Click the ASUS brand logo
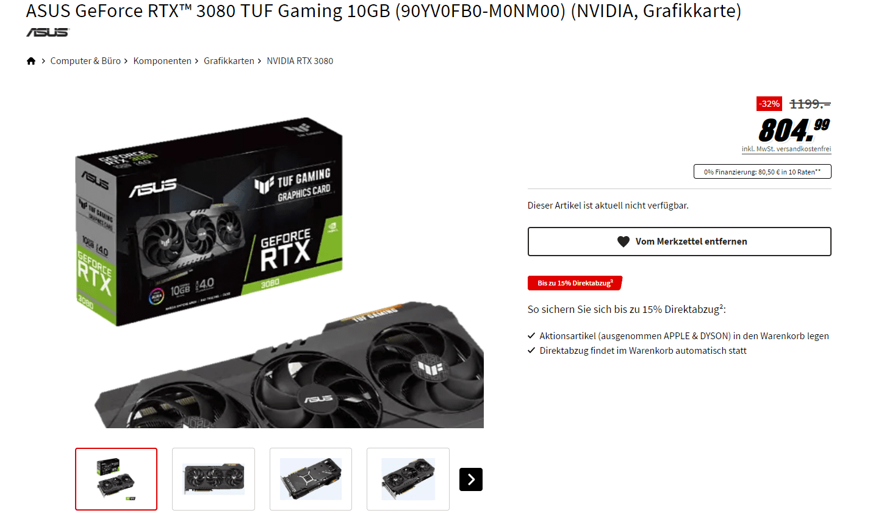This screenshot has width=895, height=513. (x=48, y=32)
